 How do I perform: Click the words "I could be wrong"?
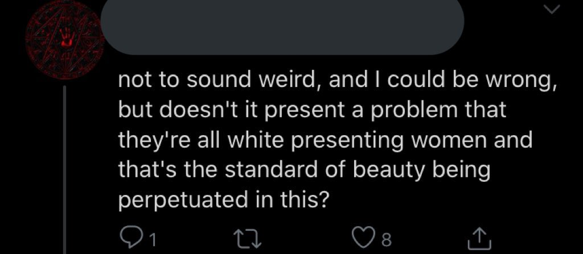point(469,80)
